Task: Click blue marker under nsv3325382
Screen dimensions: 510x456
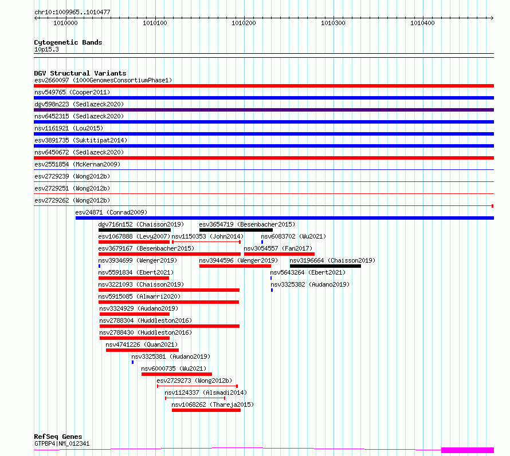Action: point(272,290)
